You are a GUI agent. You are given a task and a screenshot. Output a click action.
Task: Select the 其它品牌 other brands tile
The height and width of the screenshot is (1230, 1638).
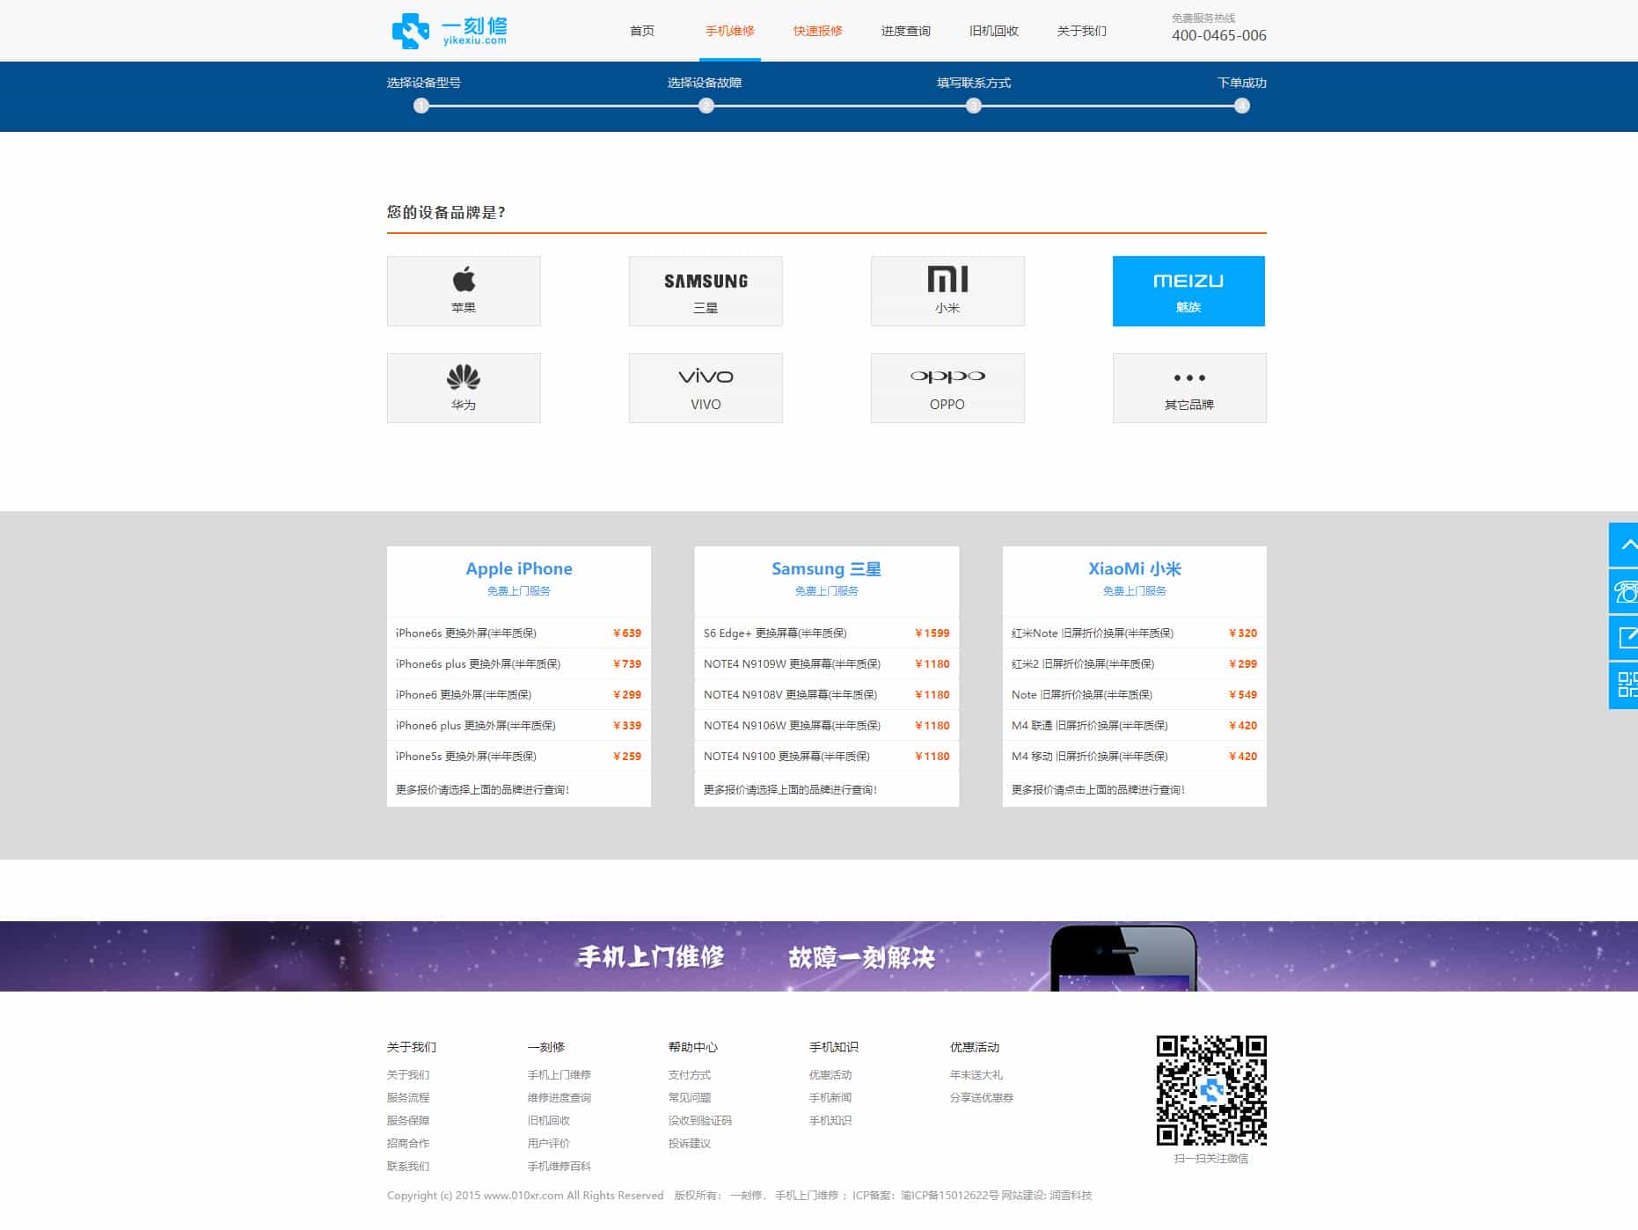click(1188, 387)
